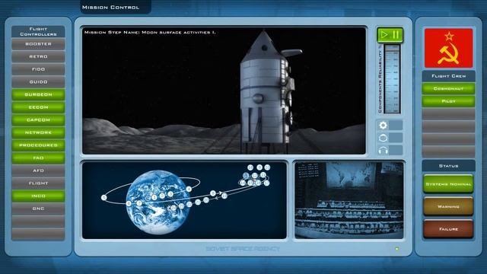Viewport: 487px width, 274px height.
Task: Toggle the green NETWORK controller button
Action: pyautogui.click(x=38, y=132)
